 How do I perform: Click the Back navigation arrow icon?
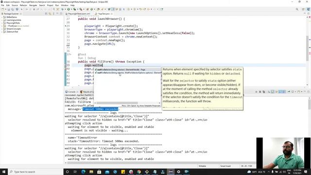point(148,9)
